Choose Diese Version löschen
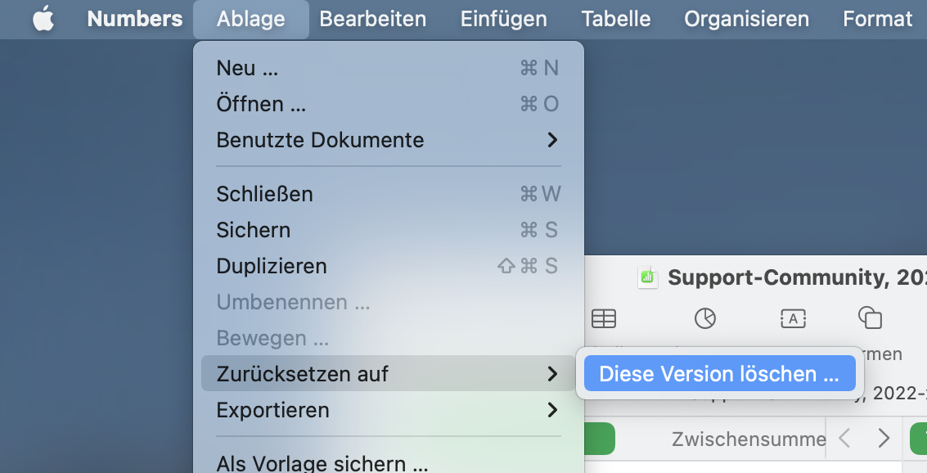The image size is (927, 473). [x=718, y=374]
